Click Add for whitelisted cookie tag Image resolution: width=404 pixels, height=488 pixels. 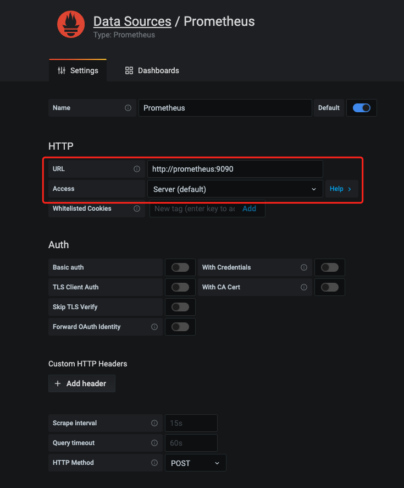[x=249, y=209]
